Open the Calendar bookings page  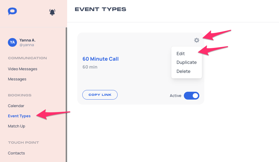16,106
